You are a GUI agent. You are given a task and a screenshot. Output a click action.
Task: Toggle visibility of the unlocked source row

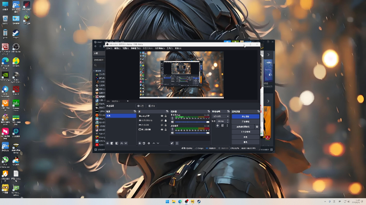162,121
